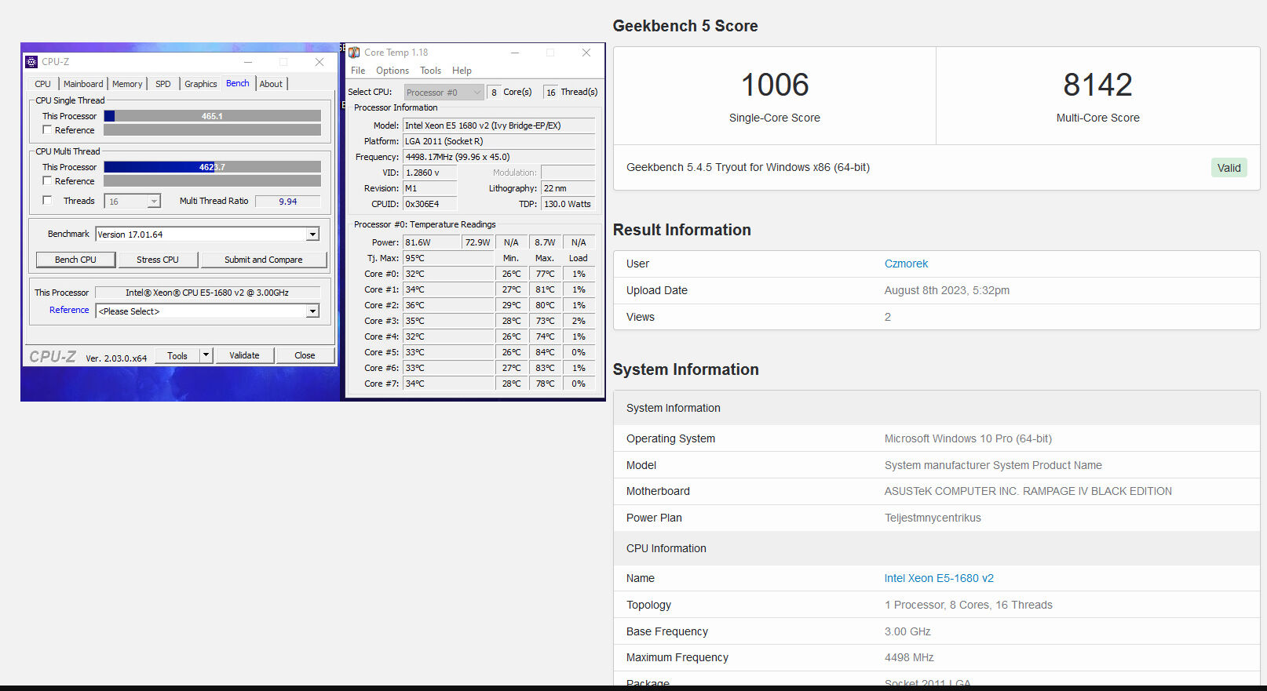Open the Czmorek user profile link

(x=906, y=264)
